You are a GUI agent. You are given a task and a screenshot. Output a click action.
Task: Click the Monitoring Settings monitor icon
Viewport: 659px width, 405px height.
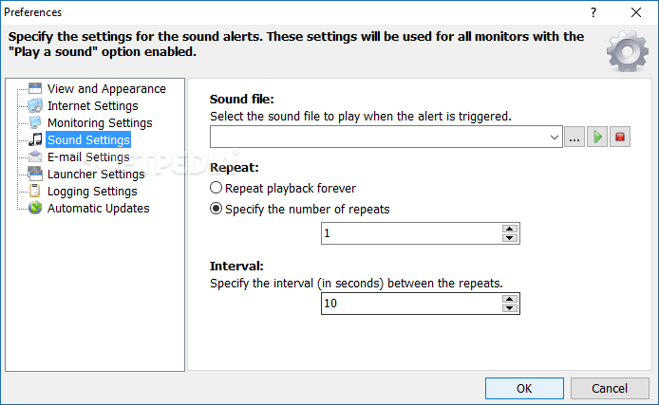coord(35,122)
